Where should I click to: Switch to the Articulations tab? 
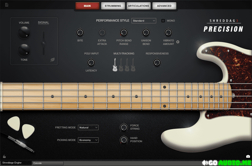(x=139, y=6)
